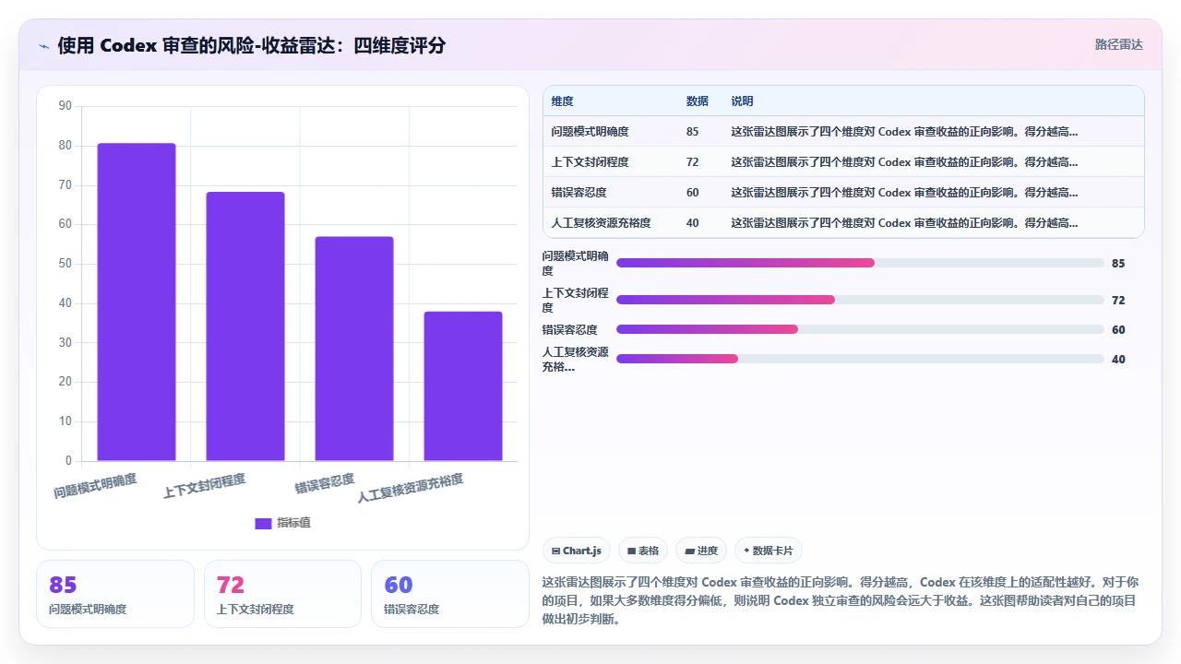Click the icon inside the Chart.js chip

[555, 551]
